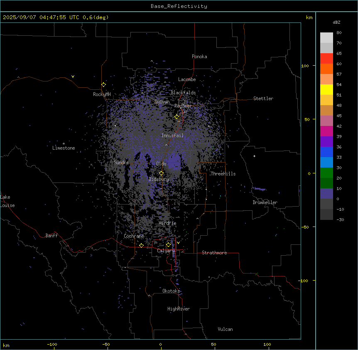Screen dimensions: 358x350
Task: Click the Olds city label
Action: click(x=161, y=164)
